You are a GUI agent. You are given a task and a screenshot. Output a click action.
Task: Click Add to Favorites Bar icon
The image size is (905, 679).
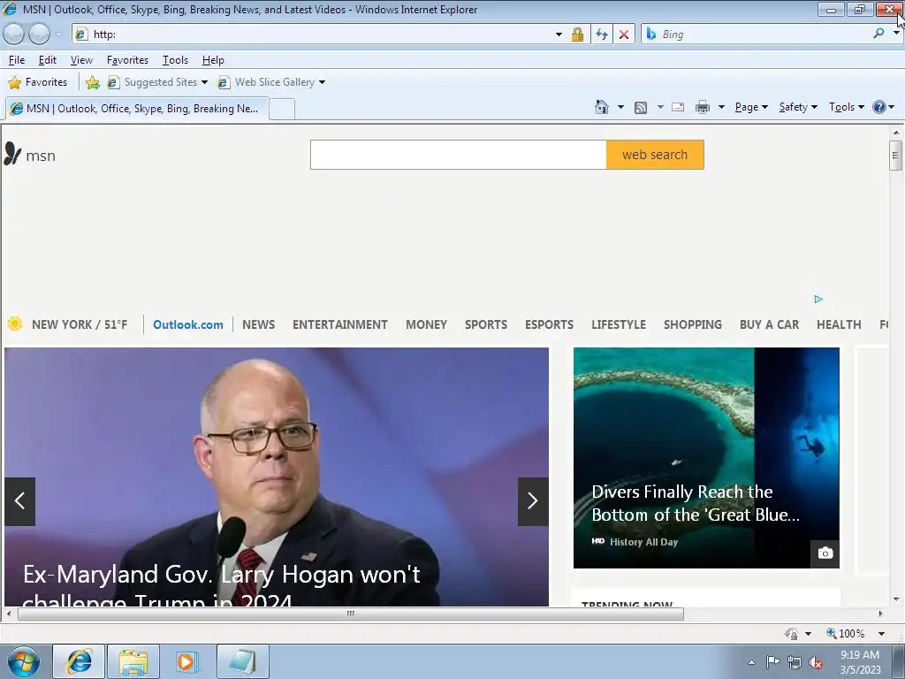(92, 82)
